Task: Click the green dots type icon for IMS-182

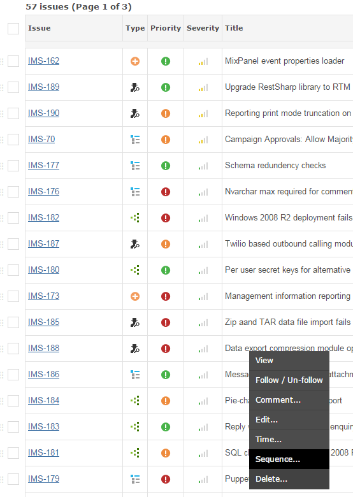Action: pos(135,218)
